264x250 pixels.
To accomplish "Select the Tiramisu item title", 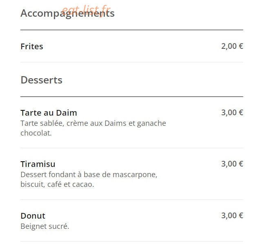I will point(38,164).
